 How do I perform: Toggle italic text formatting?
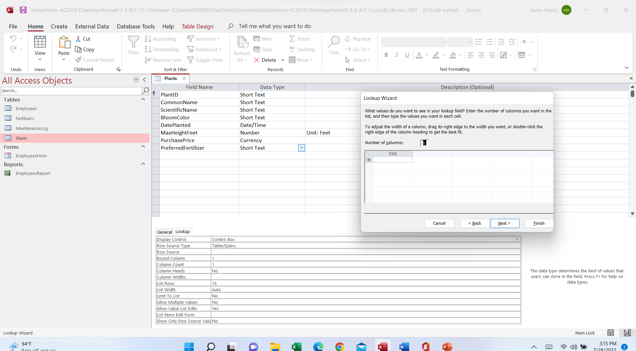pos(396,55)
